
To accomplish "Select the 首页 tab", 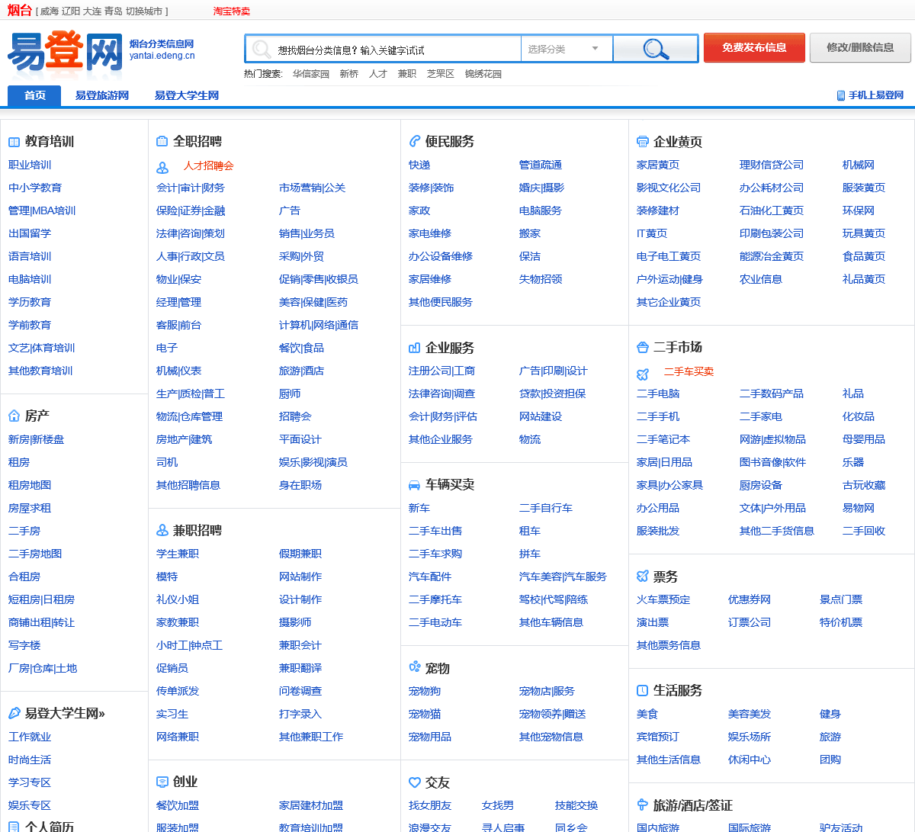I will (x=35, y=95).
